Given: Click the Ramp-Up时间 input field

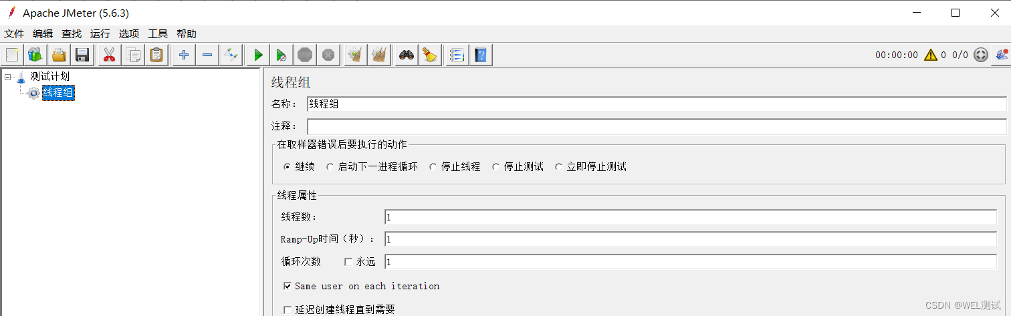Looking at the screenshot, I should click(691, 239).
